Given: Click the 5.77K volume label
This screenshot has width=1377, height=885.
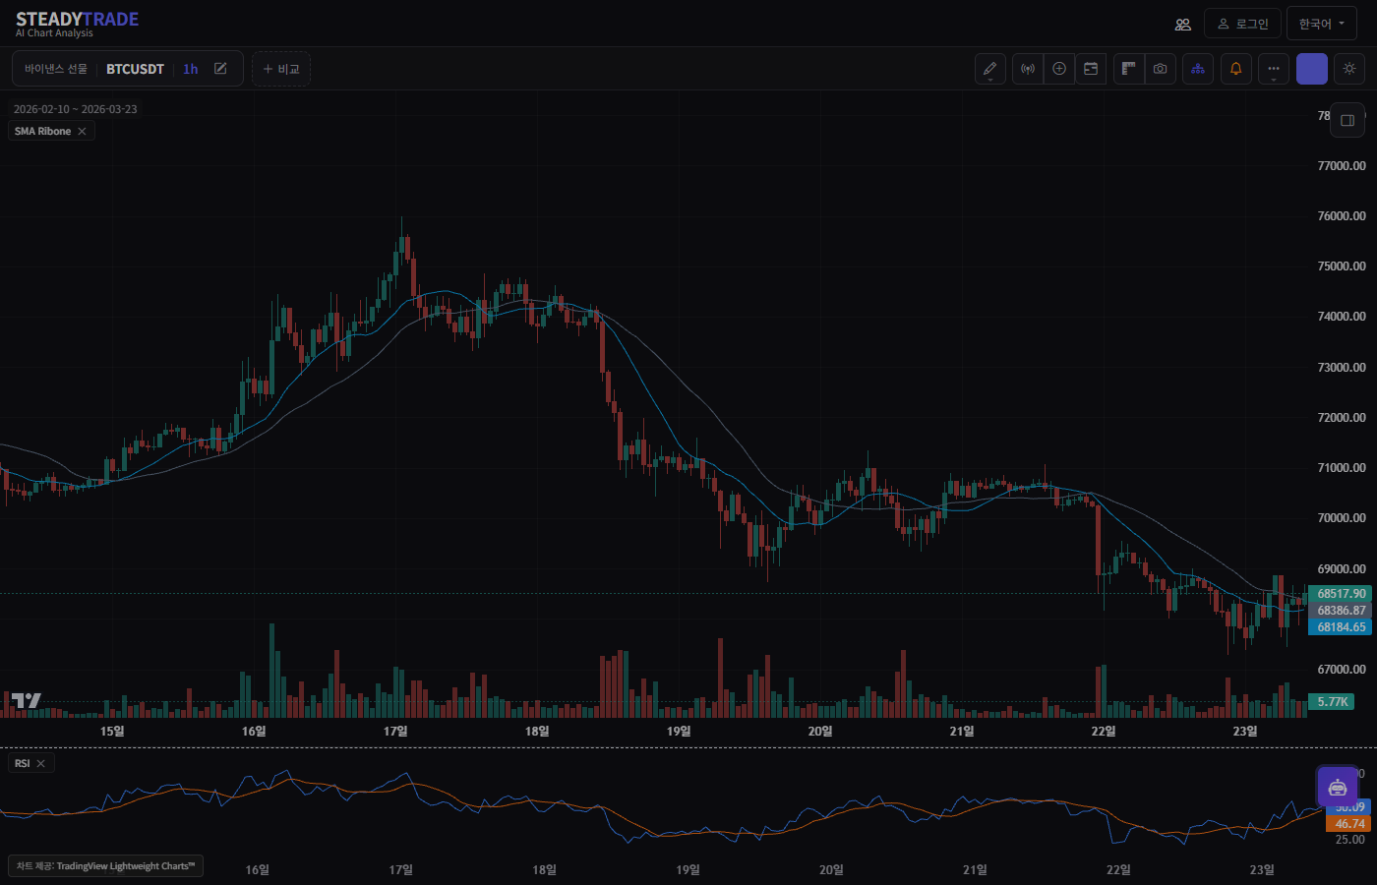Looking at the screenshot, I should click(1332, 702).
